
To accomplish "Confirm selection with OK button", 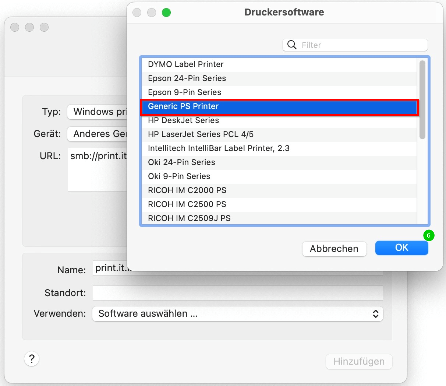I will pos(401,248).
